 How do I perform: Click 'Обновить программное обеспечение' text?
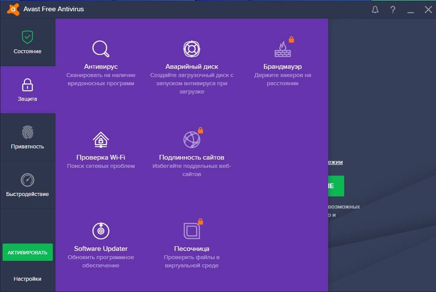coord(100,261)
